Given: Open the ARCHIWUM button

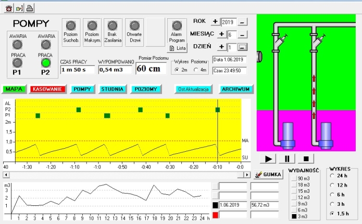Looking at the screenshot, I should pyautogui.click(x=236, y=89).
